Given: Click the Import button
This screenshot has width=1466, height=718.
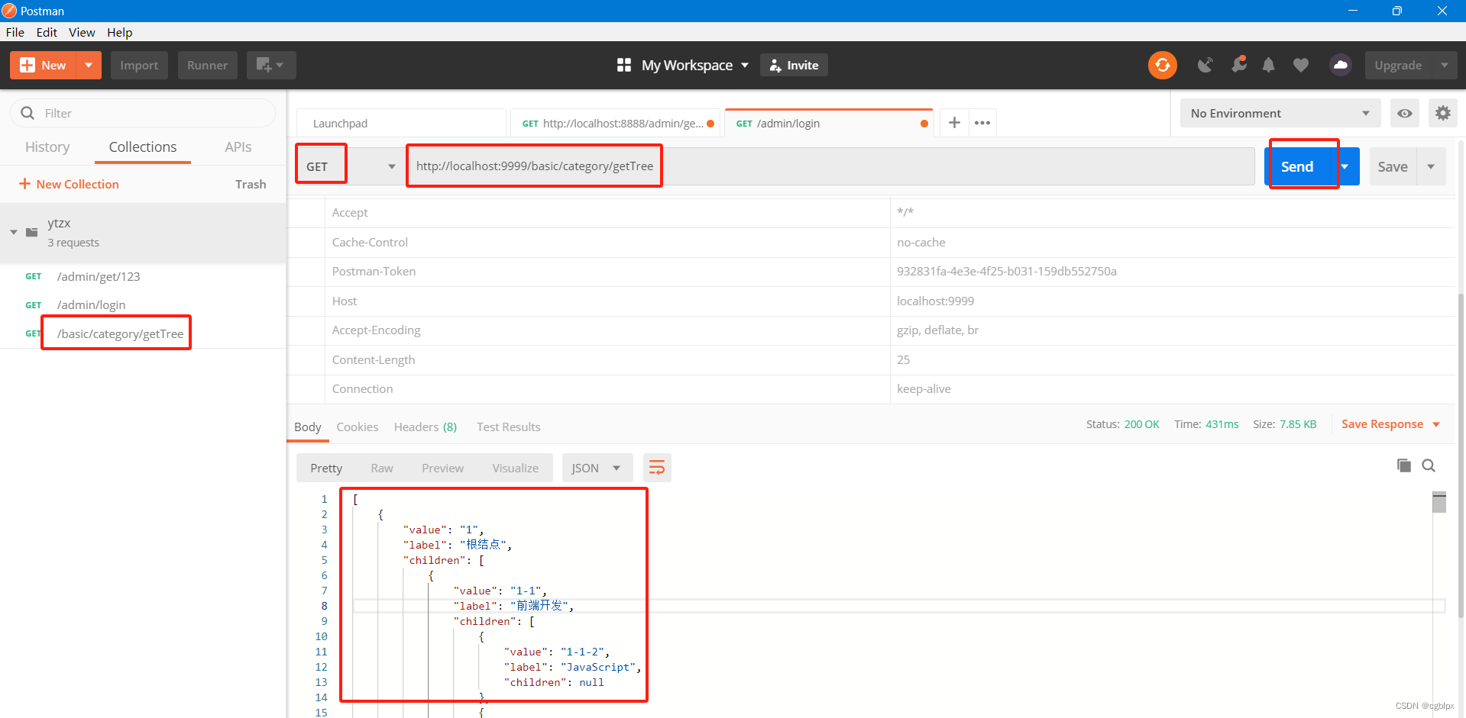Looking at the screenshot, I should (x=139, y=66).
